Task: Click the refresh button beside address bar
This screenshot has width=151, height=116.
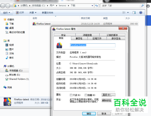Action: coord(97,6)
